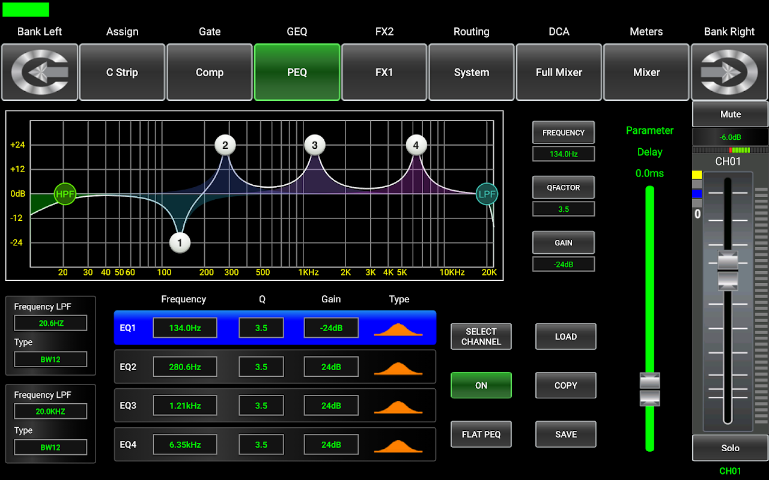Click the EQ3 frequency field 1.21kHz

pos(184,406)
